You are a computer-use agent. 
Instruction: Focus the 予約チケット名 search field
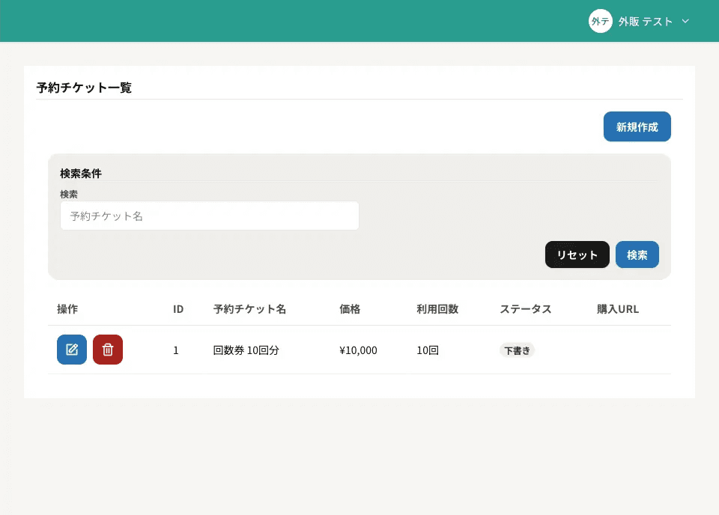[210, 216]
